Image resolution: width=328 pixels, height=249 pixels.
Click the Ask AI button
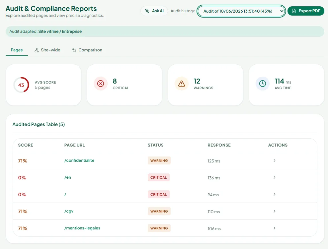154,11
